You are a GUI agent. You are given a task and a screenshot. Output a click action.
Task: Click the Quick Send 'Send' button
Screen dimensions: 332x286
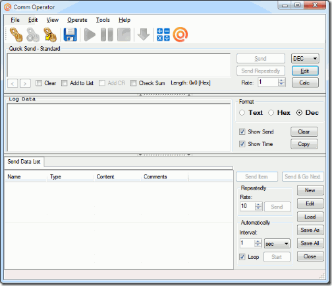(x=261, y=59)
